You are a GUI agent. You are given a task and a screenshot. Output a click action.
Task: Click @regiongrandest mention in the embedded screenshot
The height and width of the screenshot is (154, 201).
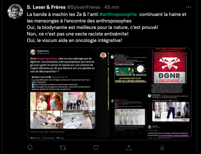(x=47, y=59)
